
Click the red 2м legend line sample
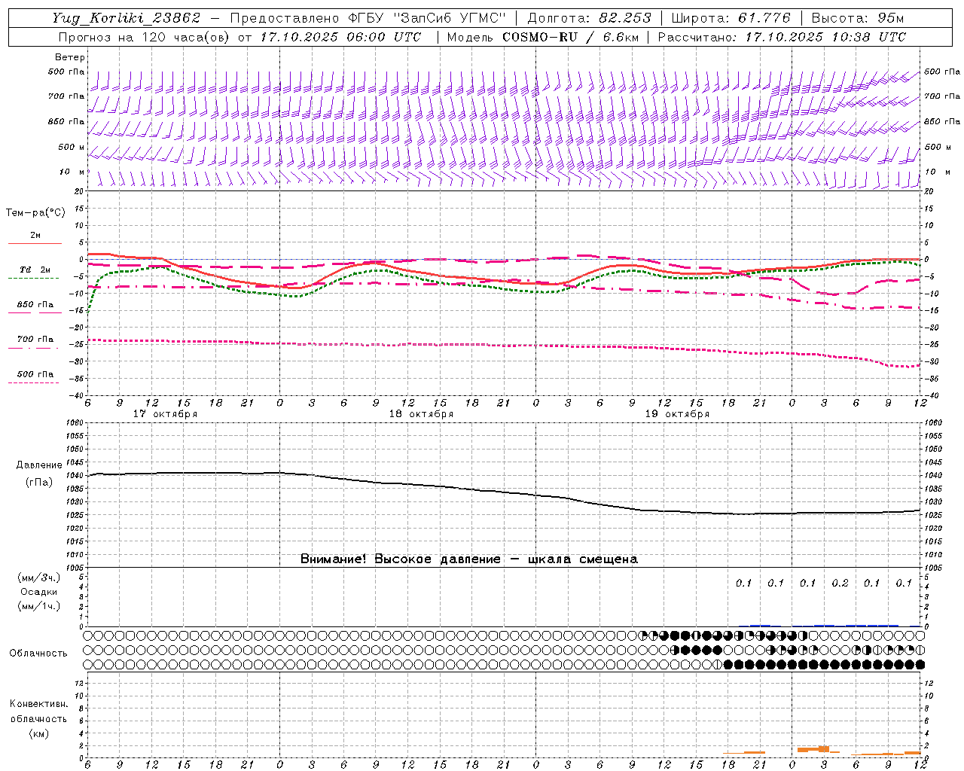35,243
